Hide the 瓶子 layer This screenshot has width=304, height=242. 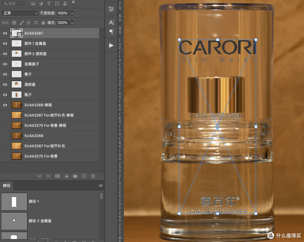pyautogui.click(x=5, y=95)
